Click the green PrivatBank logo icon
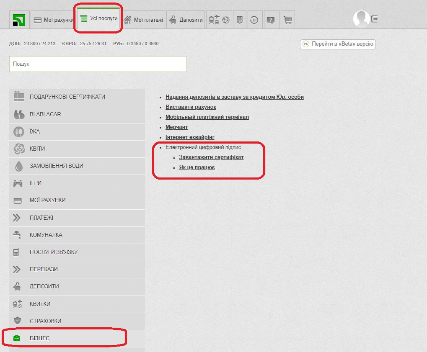 (19, 20)
